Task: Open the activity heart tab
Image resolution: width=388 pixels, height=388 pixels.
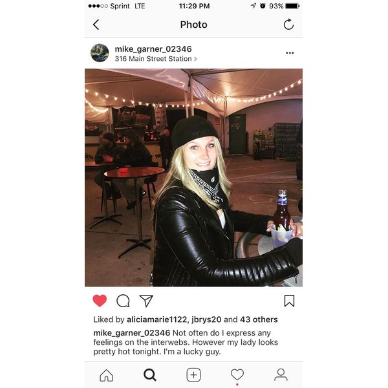Action: (x=237, y=374)
